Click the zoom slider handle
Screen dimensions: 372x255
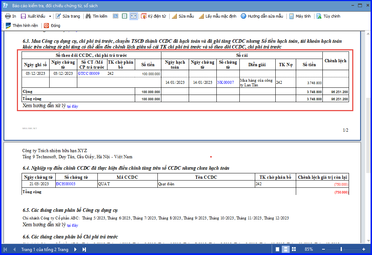(341, 249)
